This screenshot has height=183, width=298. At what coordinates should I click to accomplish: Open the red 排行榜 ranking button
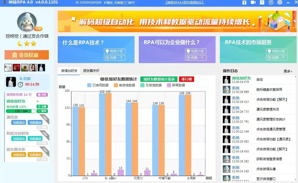(x=186, y=79)
